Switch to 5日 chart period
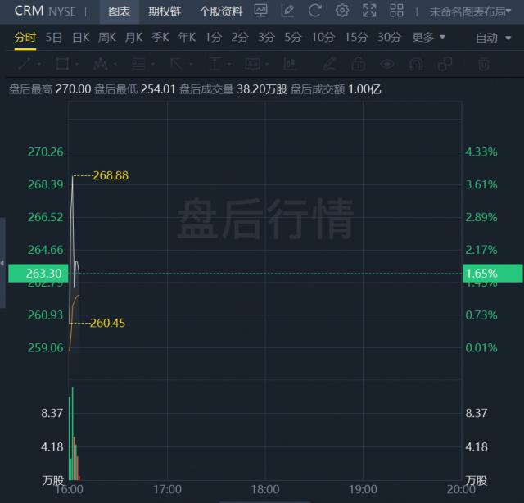 pos(54,37)
